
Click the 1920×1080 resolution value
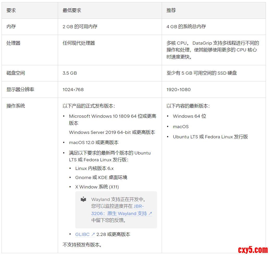pos(178,90)
